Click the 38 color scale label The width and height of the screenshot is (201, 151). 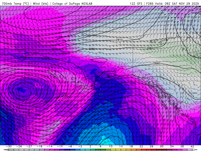pos(182,146)
